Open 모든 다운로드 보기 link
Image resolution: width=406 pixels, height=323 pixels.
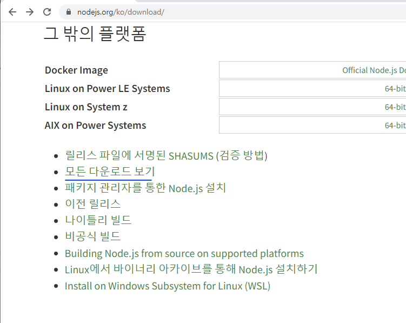(110, 172)
